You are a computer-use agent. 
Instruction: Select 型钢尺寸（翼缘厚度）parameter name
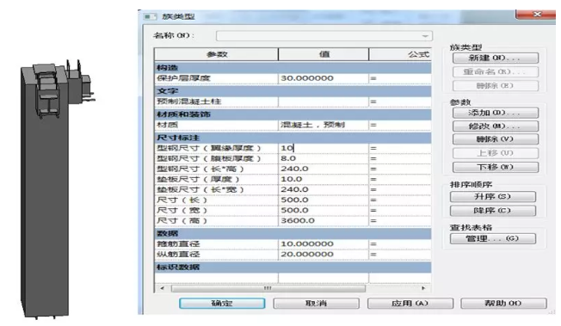click(x=209, y=148)
